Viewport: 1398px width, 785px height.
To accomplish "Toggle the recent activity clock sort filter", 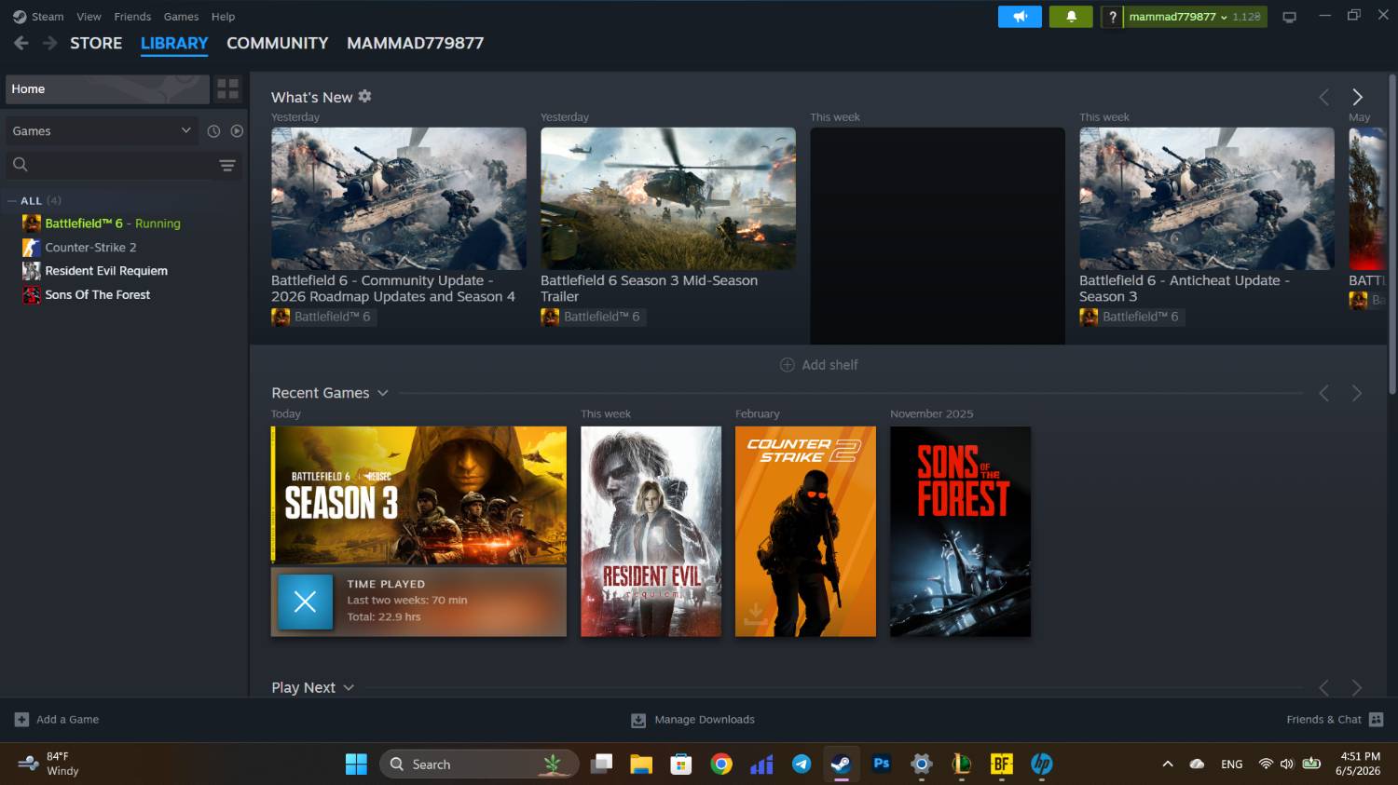I will click(213, 131).
